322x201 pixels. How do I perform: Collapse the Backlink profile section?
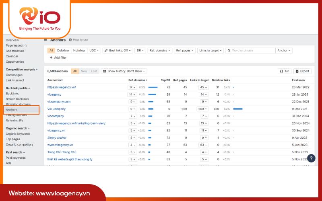(18, 88)
